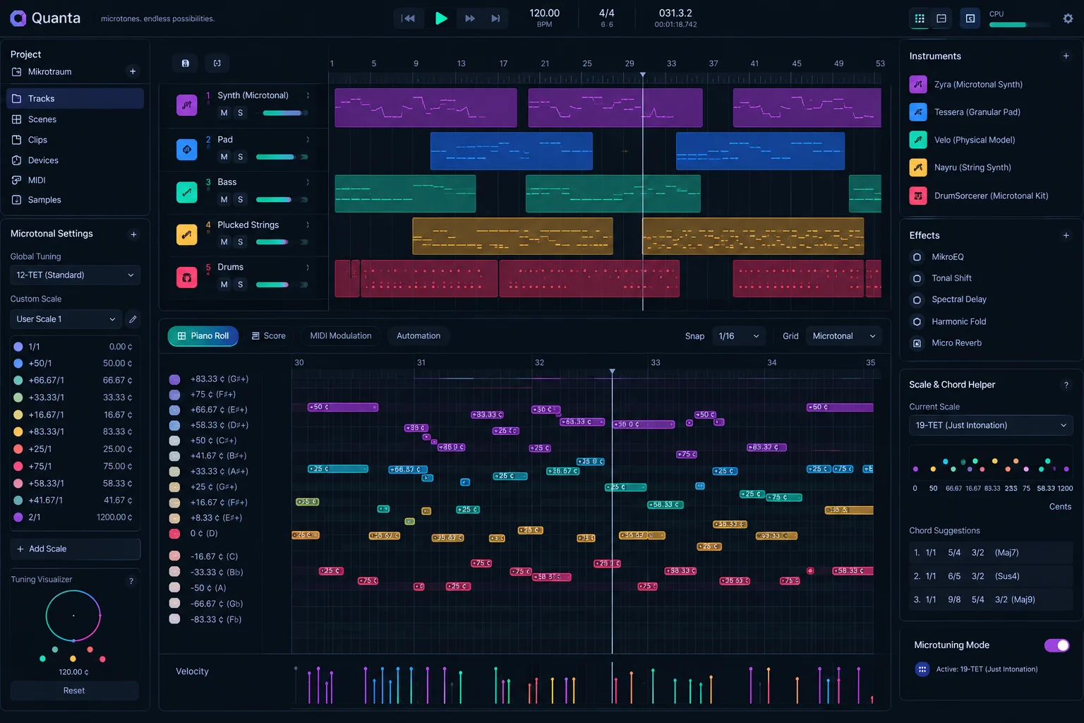The image size is (1084, 723).
Task: Choose the Velo physical model icon
Action: (x=918, y=140)
